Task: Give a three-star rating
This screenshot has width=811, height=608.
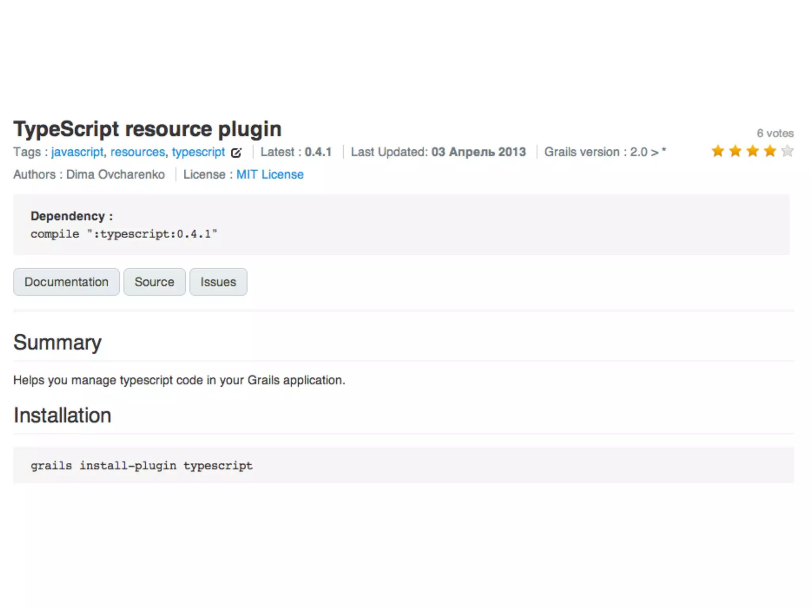Action: [752, 151]
